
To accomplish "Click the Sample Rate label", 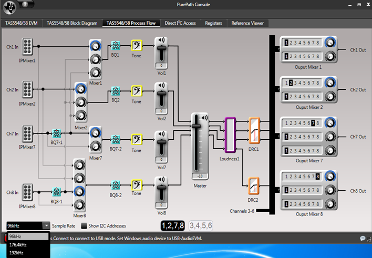I will click(x=64, y=226).
